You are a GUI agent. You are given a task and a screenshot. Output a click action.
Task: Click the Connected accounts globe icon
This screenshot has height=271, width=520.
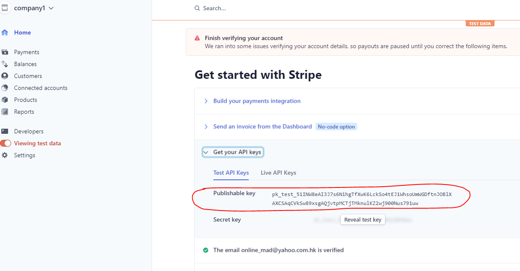tap(5, 88)
